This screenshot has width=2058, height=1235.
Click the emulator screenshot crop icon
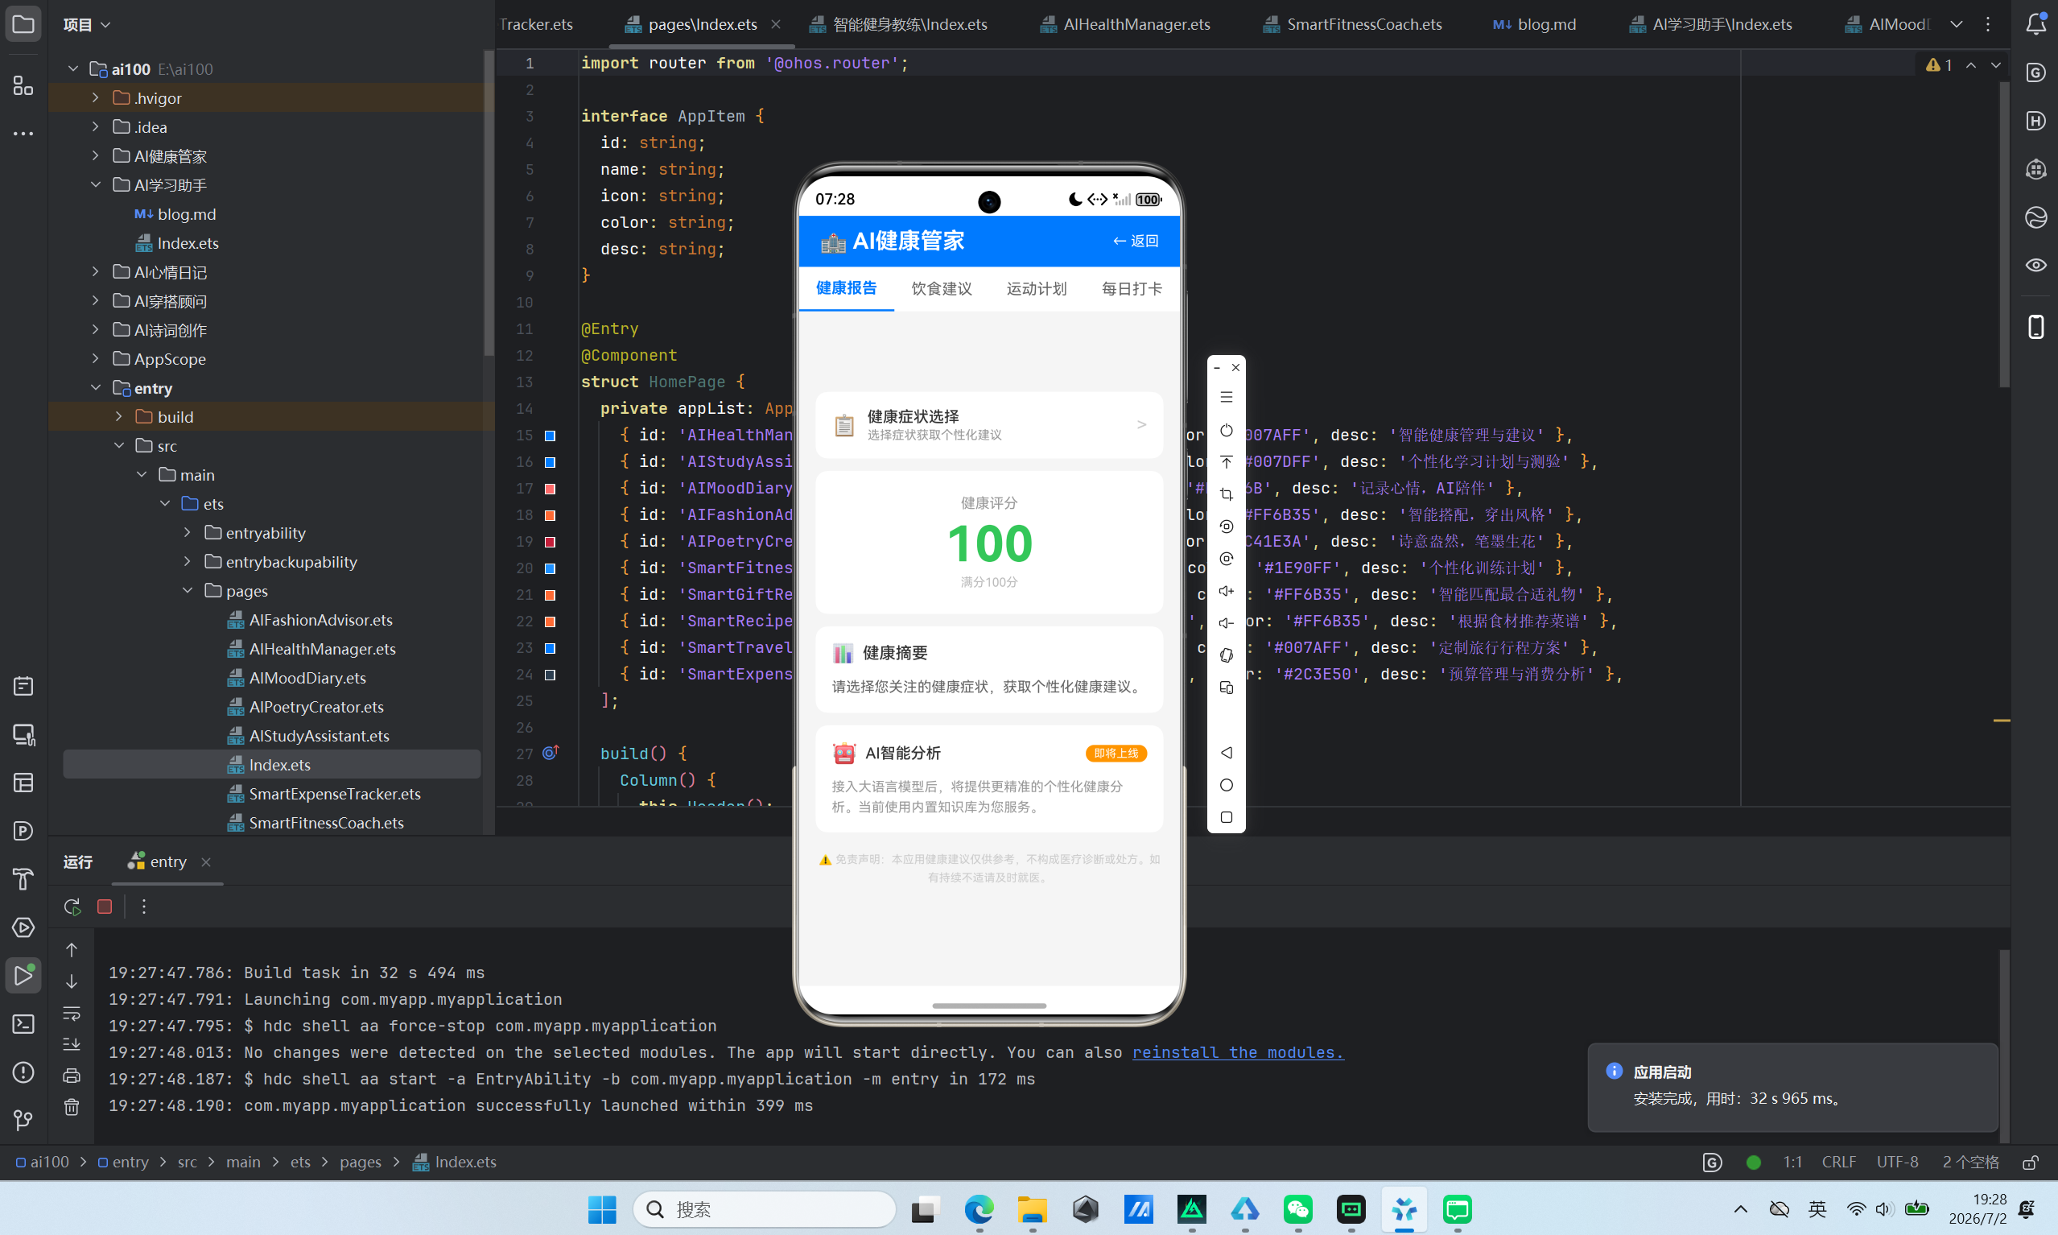(1226, 494)
